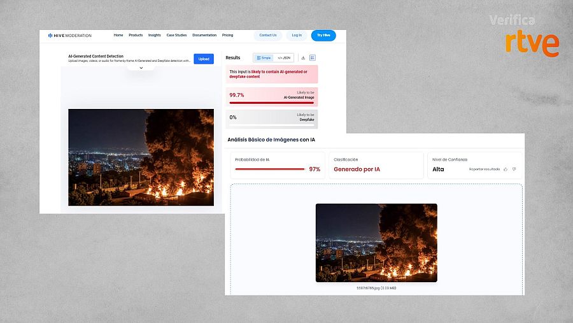Open the results view options icon
Viewport: 573px width, 323px height.
click(x=313, y=58)
